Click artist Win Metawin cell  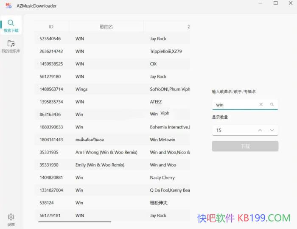tap(163, 140)
